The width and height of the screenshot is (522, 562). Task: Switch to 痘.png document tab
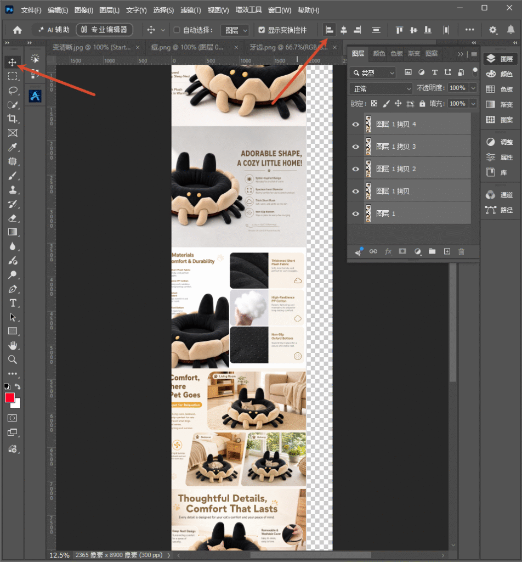(x=187, y=47)
